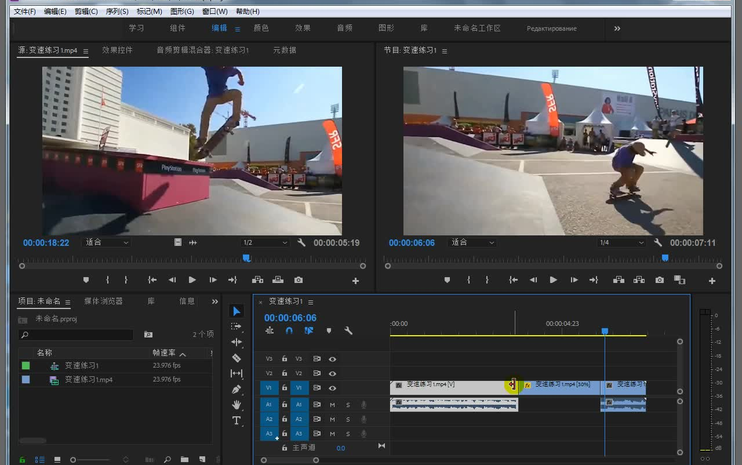Select the Type tool
The height and width of the screenshot is (465, 742).
pyautogui.click(x=236, y=420)
